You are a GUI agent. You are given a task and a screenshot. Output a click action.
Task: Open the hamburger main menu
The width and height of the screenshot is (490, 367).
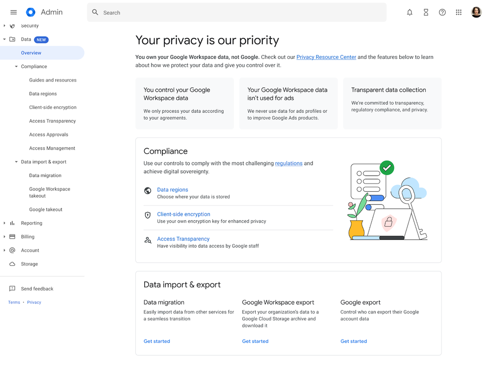pos(13,12)
